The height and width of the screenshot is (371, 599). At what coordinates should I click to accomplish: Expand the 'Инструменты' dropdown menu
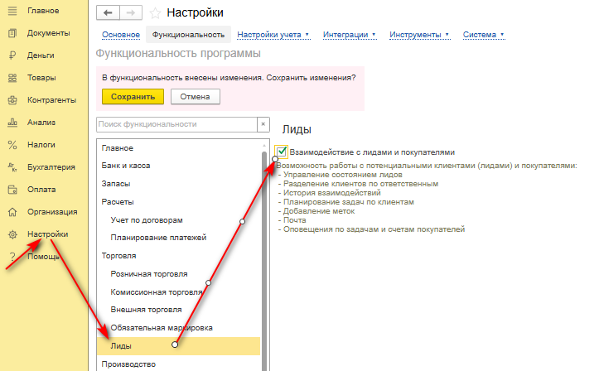[422, 35]
